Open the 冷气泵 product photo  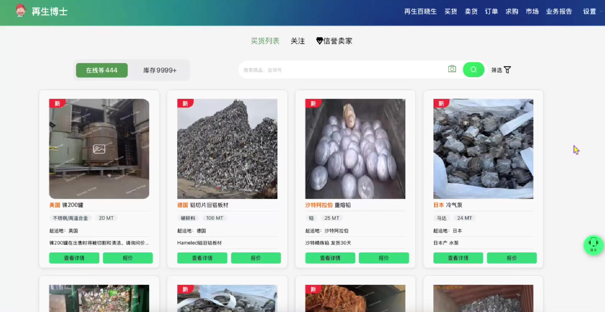pos(483,149)
